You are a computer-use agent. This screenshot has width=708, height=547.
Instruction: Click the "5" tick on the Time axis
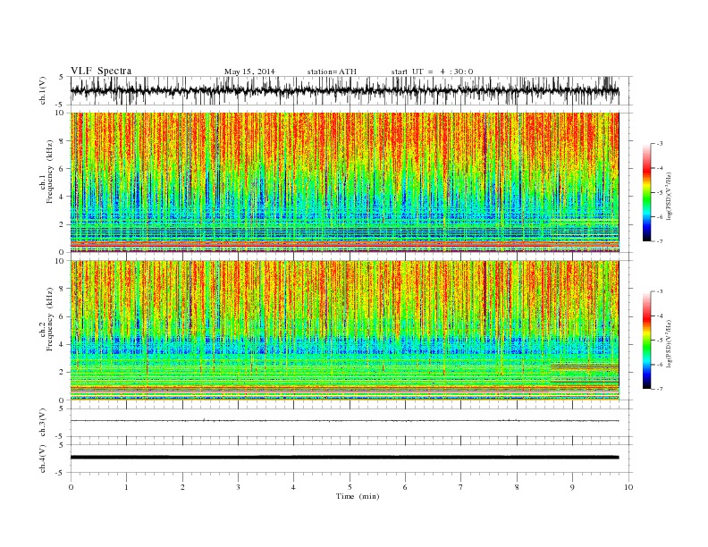[350, 487]
